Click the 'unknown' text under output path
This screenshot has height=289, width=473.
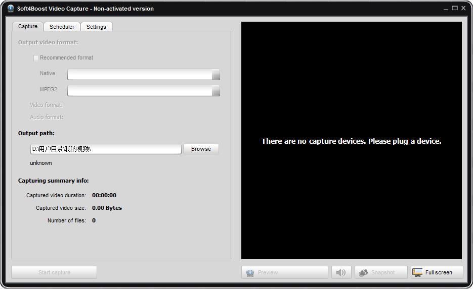coord(41,163)
